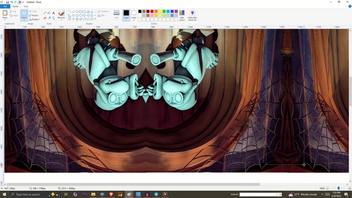Open the Paste dropdown arrow

(5, 19)
